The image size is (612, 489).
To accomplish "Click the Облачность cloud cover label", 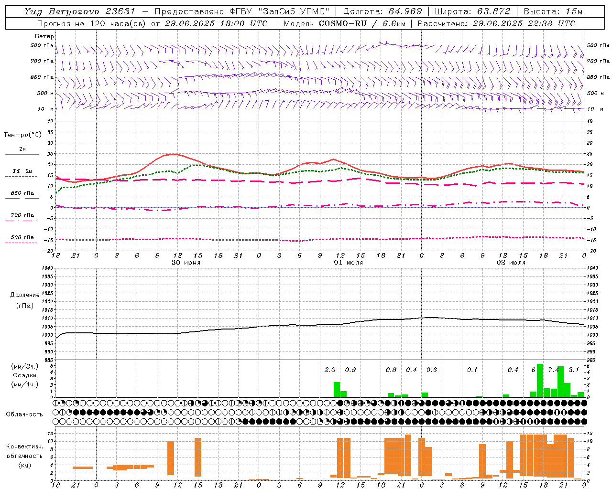I will pyautogui.click(x=24, y=414).
